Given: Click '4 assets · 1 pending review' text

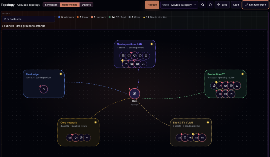Looking at the screenshot, I should coord(74,126).
